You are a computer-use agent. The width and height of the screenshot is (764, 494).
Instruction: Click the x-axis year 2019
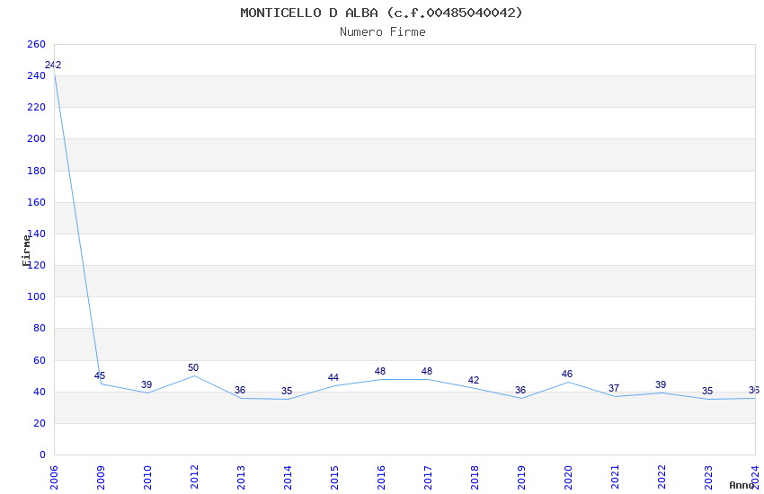coord(522,478)
